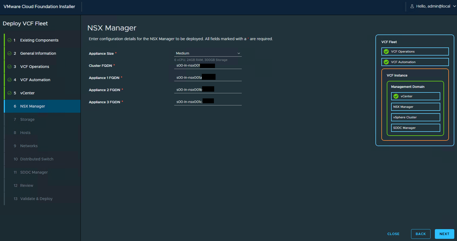Click the VCF Operations box in VCF Fleet diagram
The height and width of the screenshot is (241, 457).
[415, 51]
